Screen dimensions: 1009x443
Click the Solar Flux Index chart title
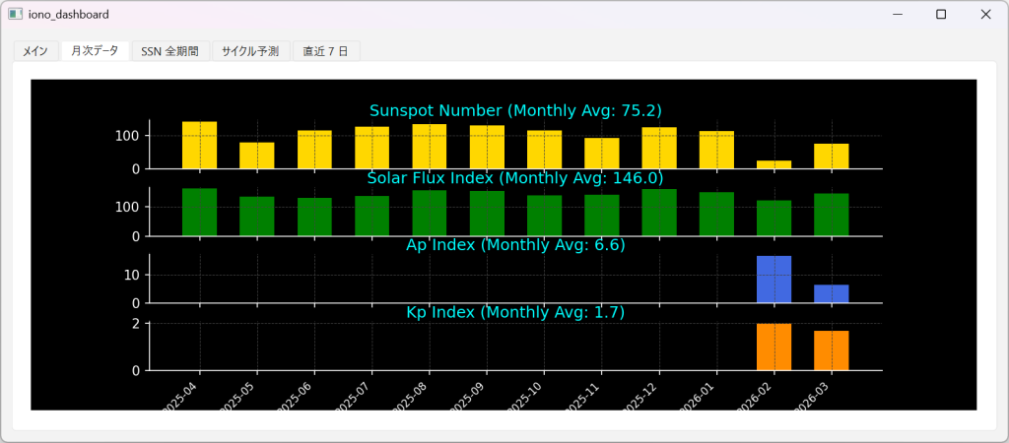[x=515, y=178]
